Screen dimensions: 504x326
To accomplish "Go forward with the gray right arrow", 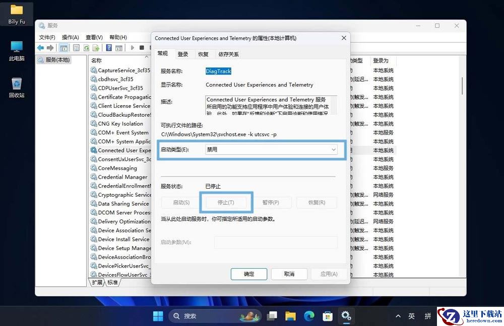I will point(50,48).
